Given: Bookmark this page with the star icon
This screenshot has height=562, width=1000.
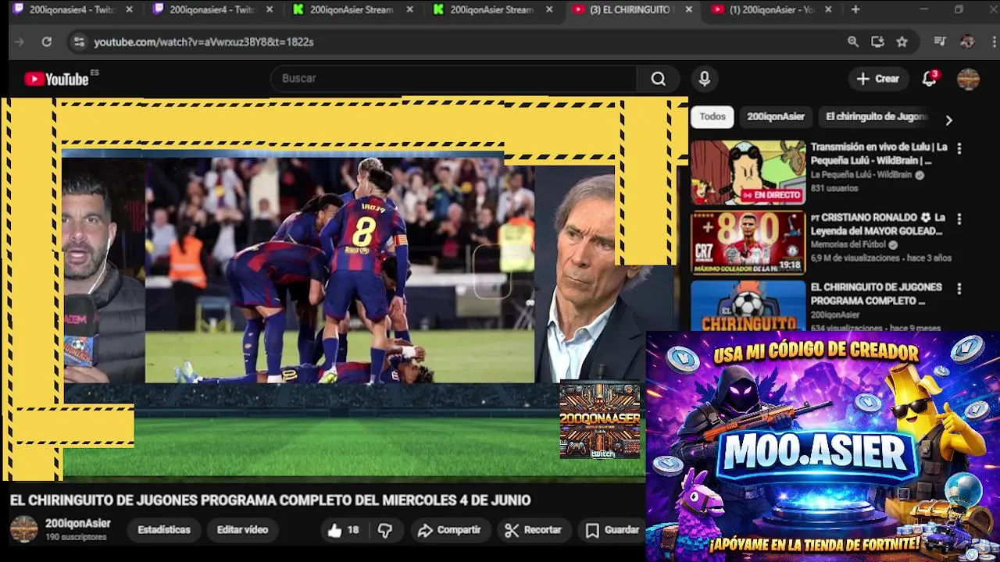Looking at the screenshot, I should pyautogui.click(x=902, y=41).
